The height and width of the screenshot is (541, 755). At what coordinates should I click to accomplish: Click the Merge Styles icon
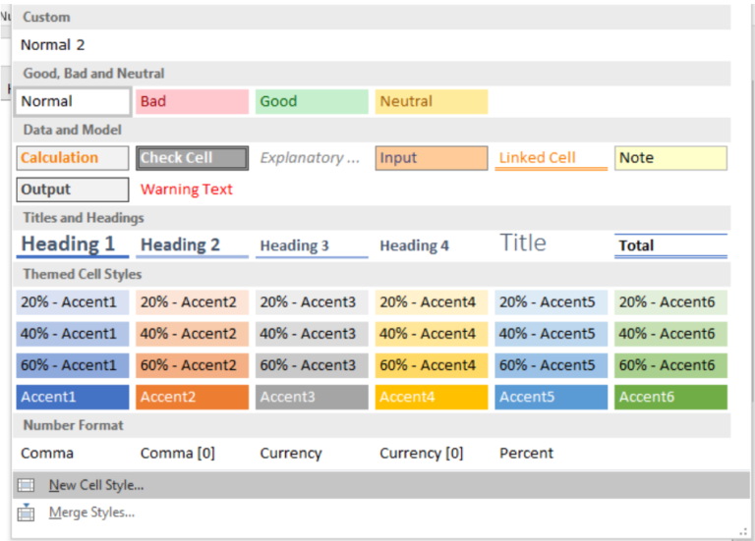(x=27, y=513)
